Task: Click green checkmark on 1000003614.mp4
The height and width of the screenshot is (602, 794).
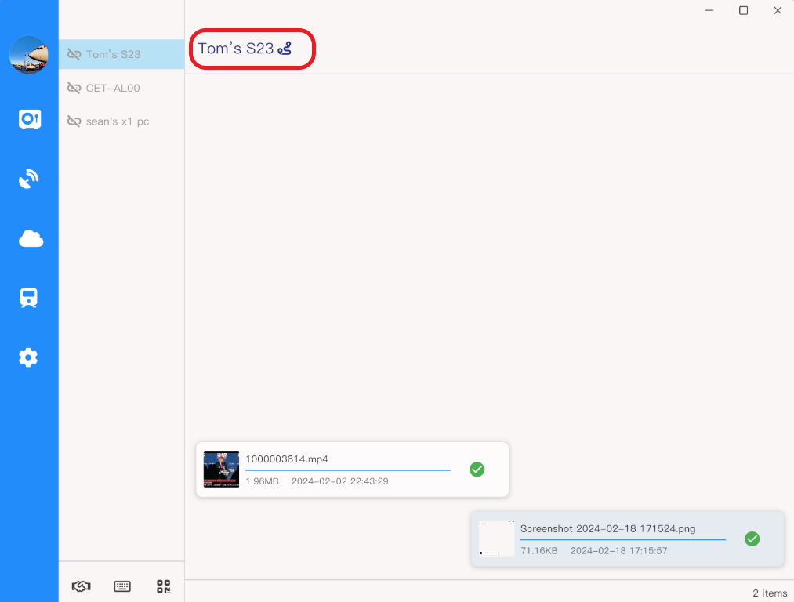Action: click(x=477, y=470)
